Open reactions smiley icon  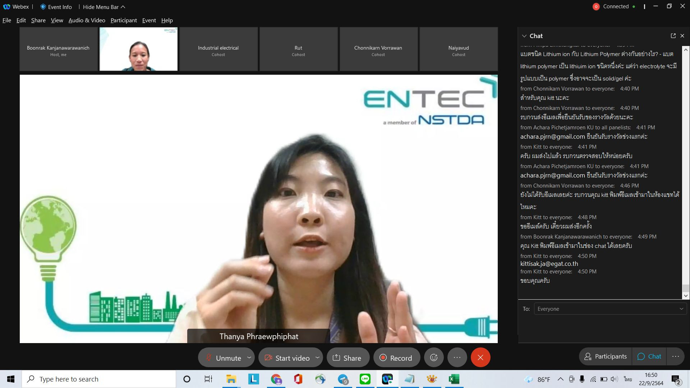[x=434, y=357]
